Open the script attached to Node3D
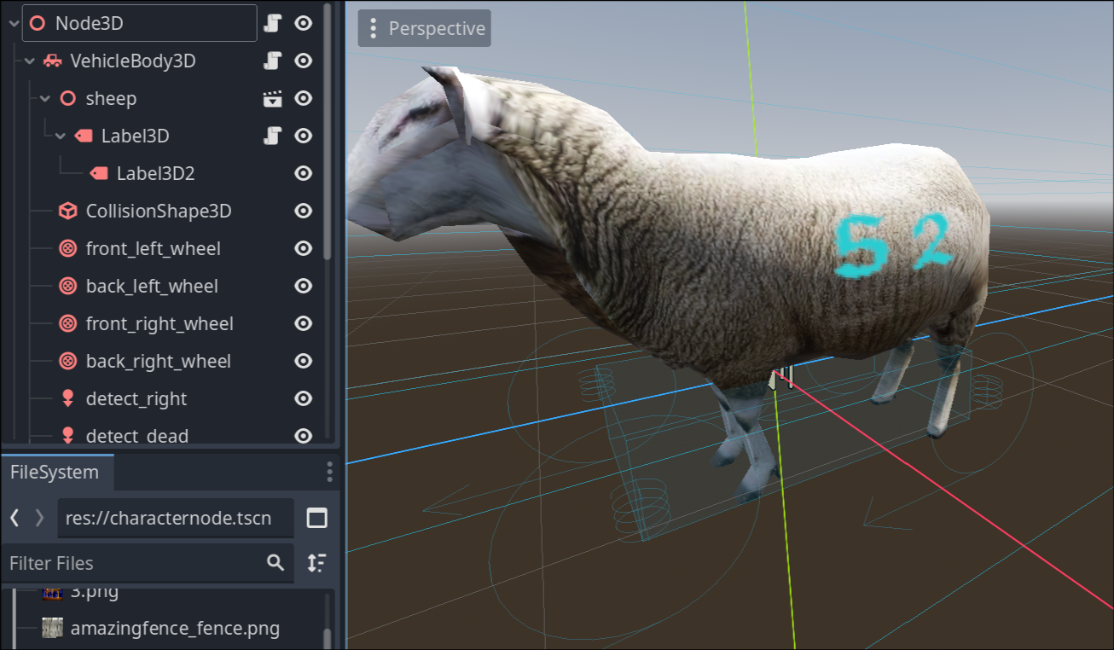 click(x=273, y=23)
